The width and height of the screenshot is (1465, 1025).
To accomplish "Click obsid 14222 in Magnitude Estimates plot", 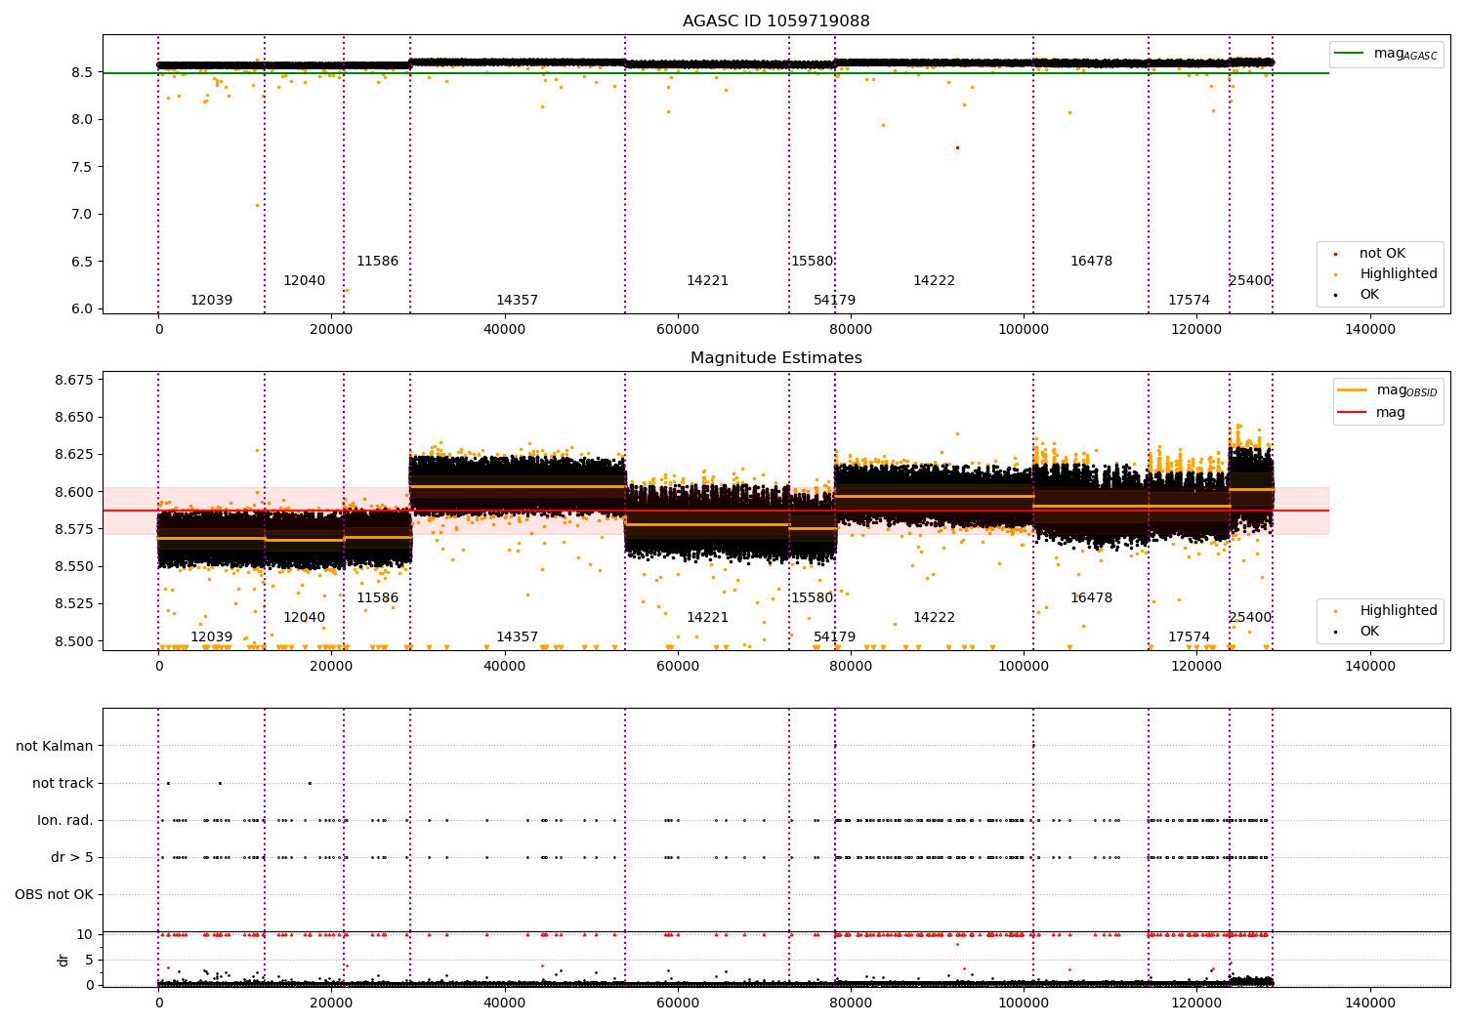I will (x=934, y=618).
